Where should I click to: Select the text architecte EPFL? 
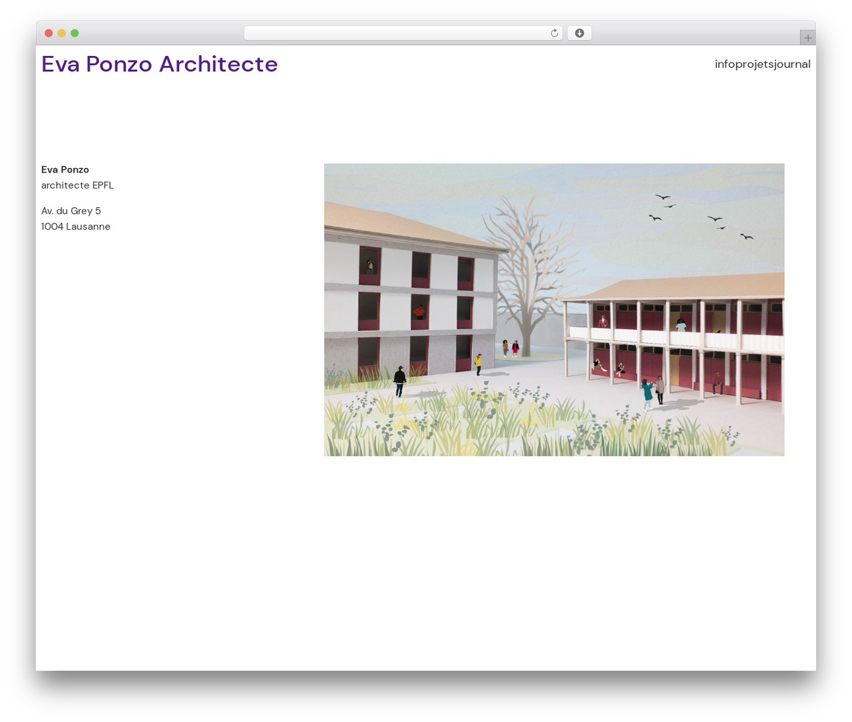point(77,185)
